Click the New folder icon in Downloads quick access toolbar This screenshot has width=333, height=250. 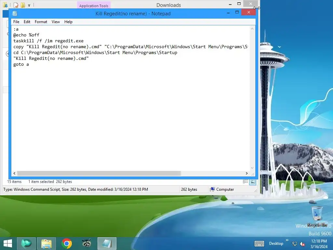tap(23, 5)
